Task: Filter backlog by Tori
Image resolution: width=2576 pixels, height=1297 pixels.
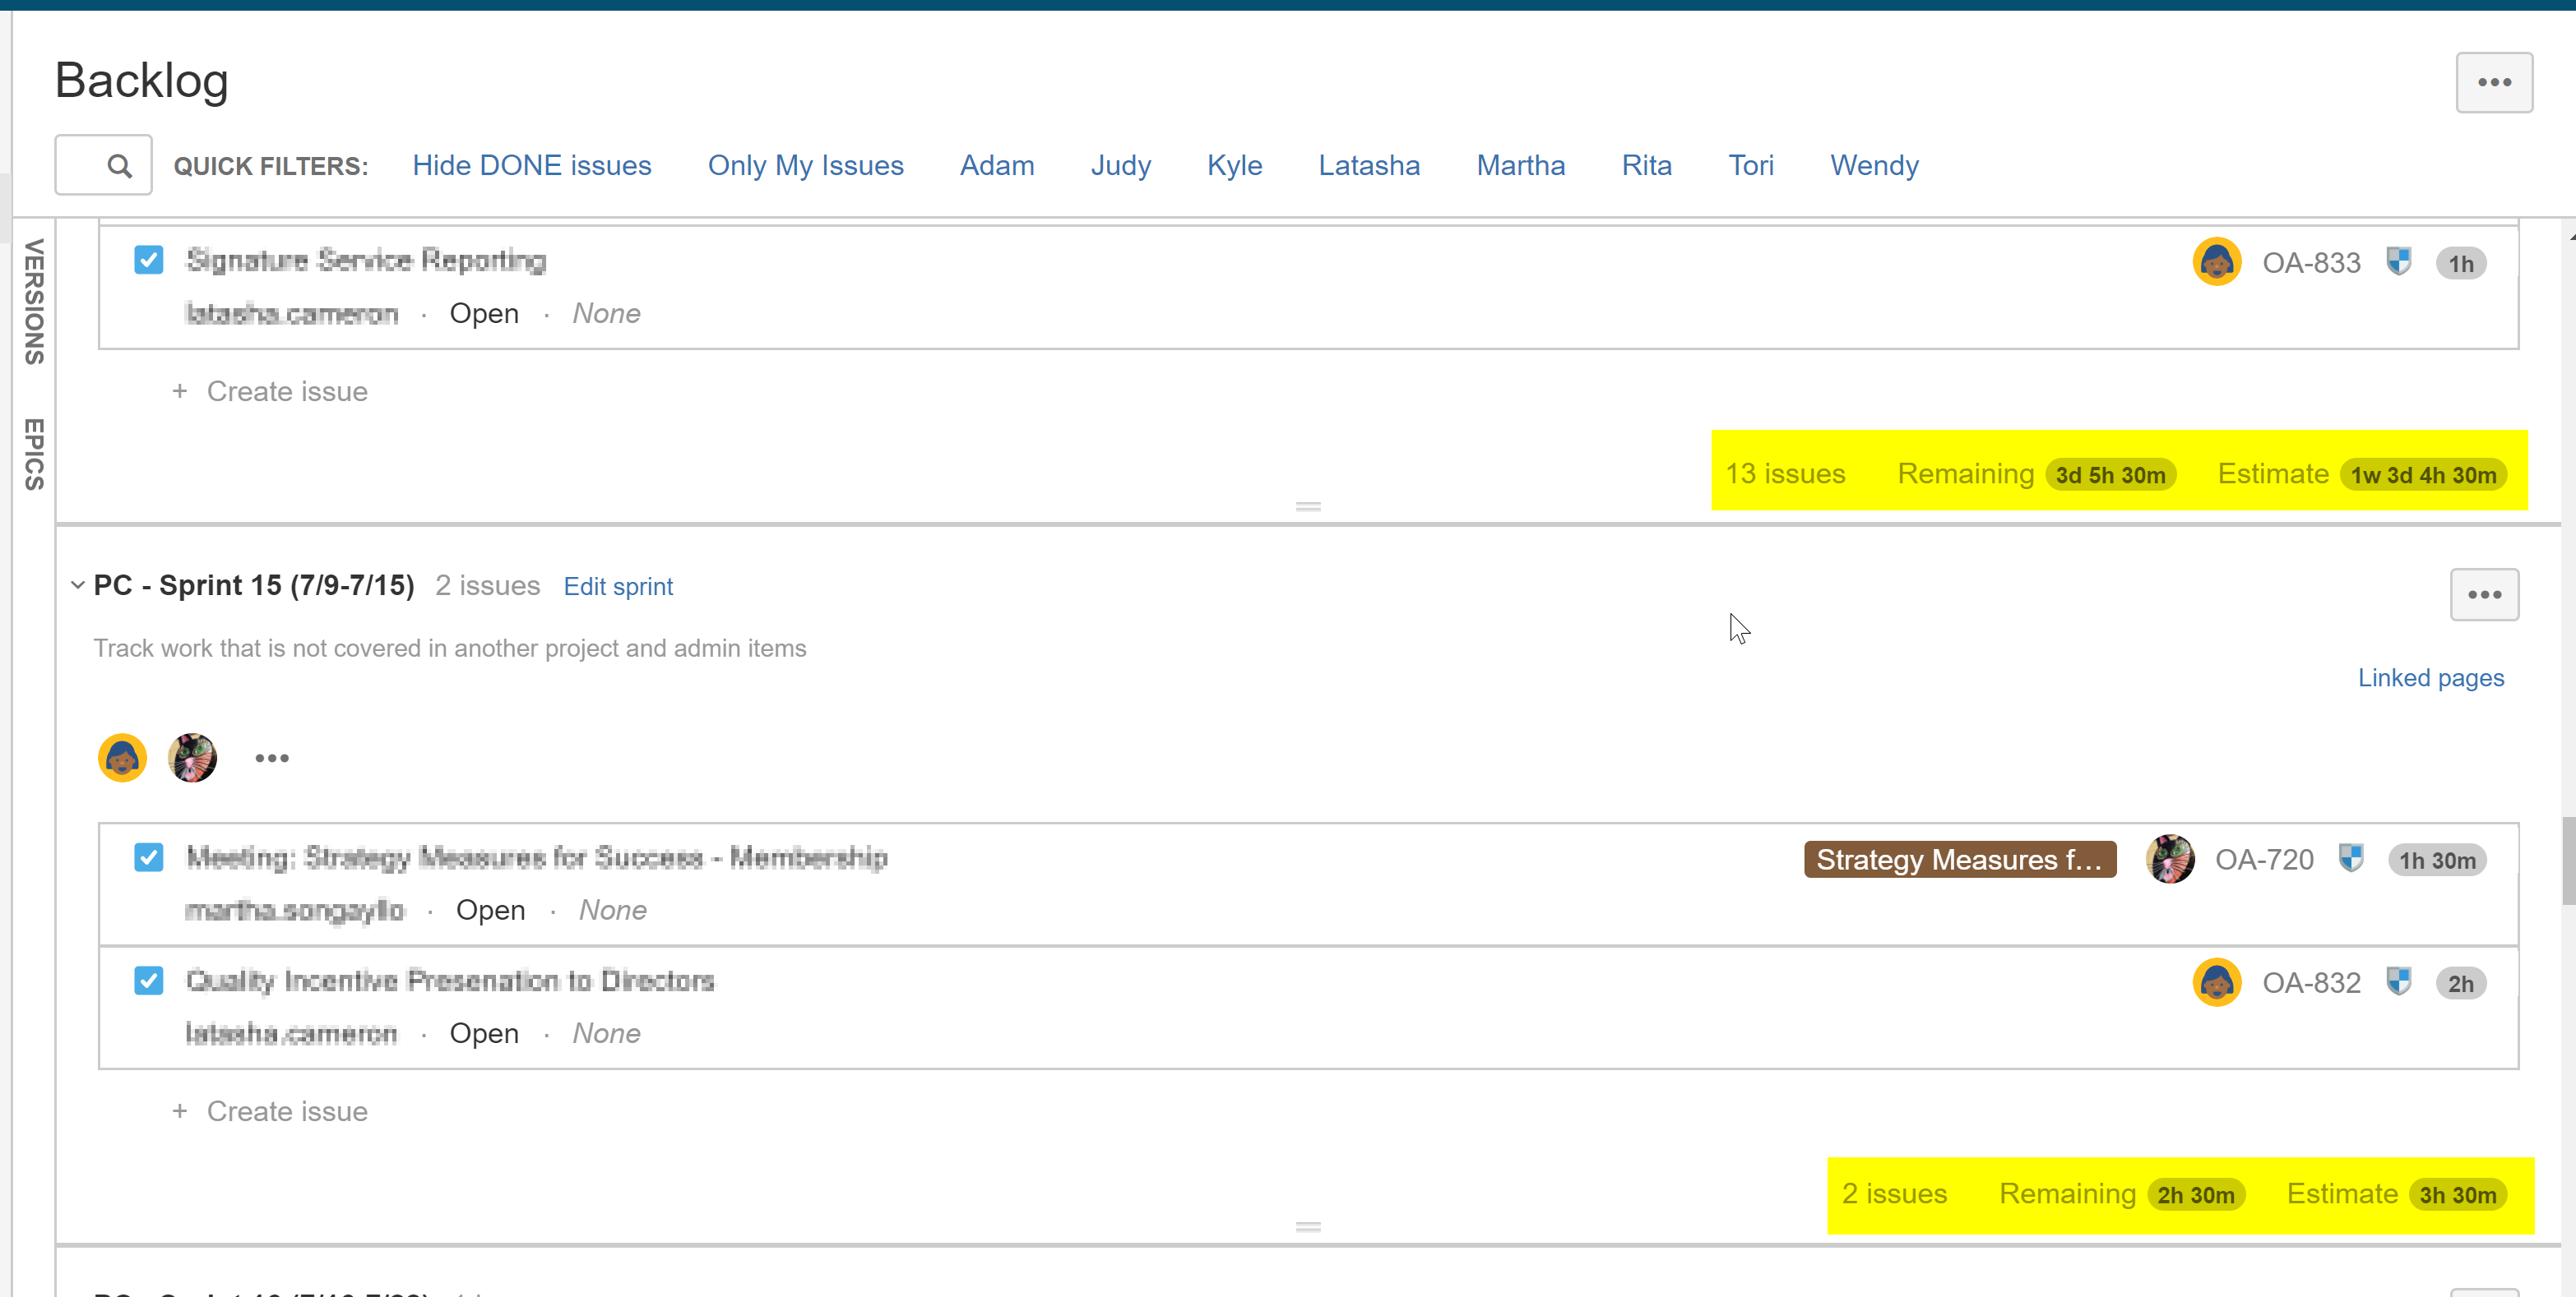Action: tap(1751, 165)
